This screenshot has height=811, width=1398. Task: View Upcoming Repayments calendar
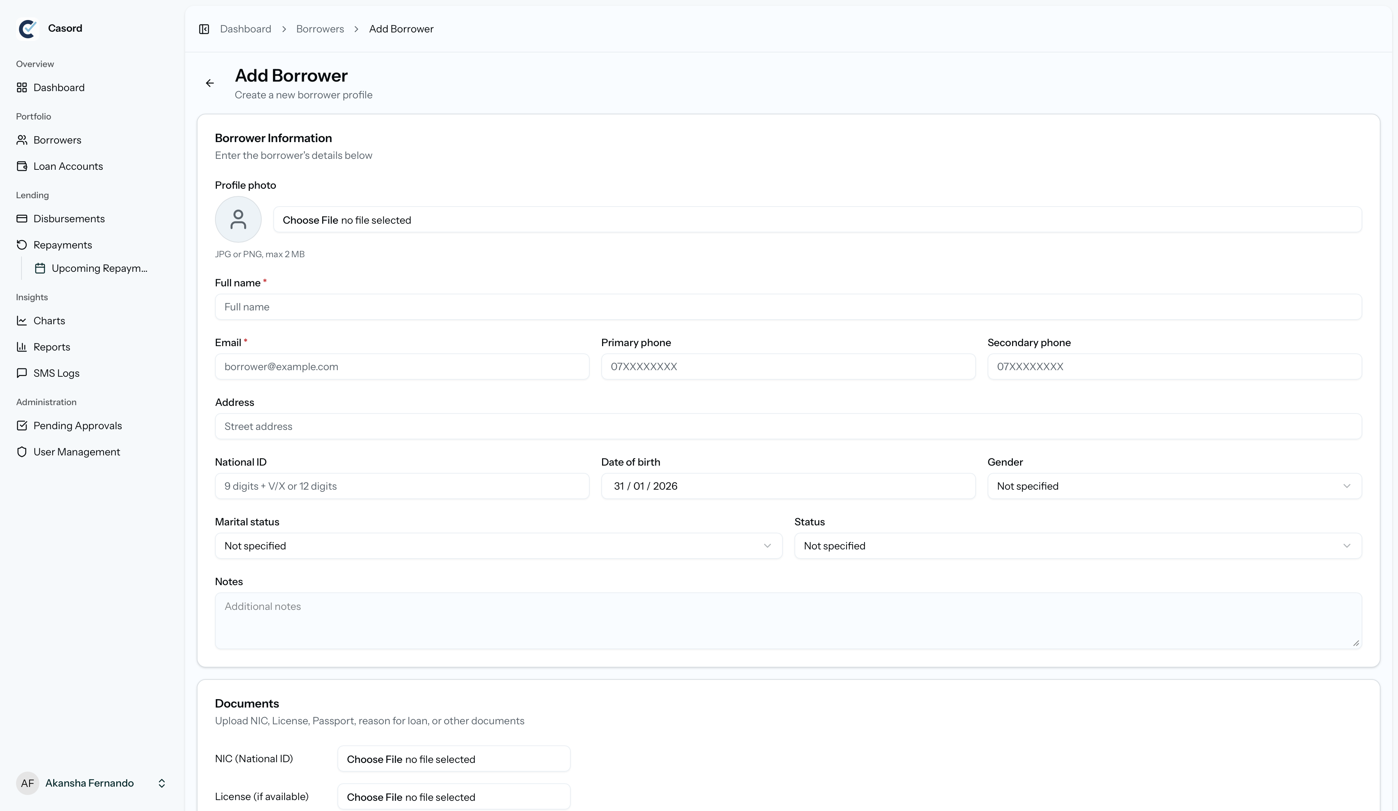[x=99, y=268]
